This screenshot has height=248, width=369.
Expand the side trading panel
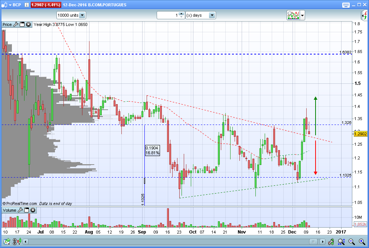click(x=364, y=16)
